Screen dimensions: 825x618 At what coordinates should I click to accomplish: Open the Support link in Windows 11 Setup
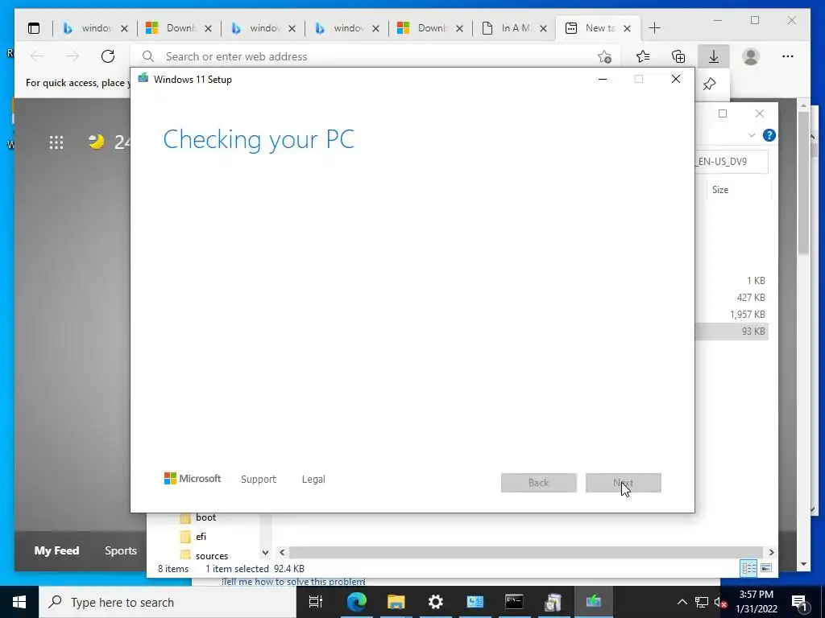click(x=259, y=480)
